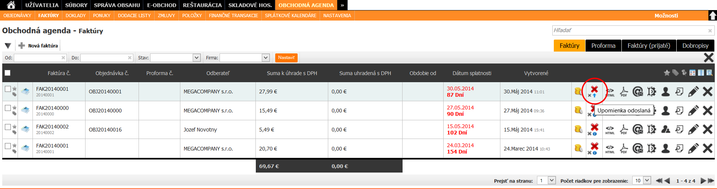717x189 pixels.
Task: Open the rows-per-page dropdown showing 10
Action: coord(647,180)
